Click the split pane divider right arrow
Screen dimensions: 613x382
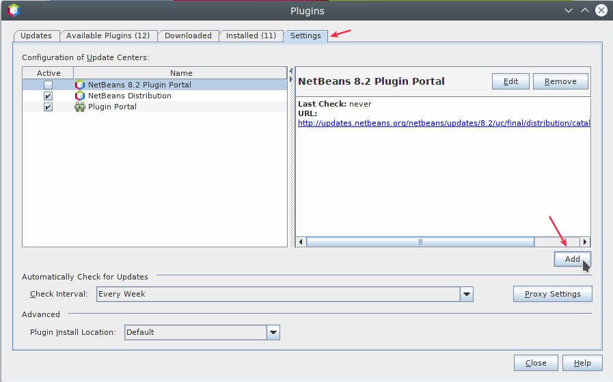[291, 79]
